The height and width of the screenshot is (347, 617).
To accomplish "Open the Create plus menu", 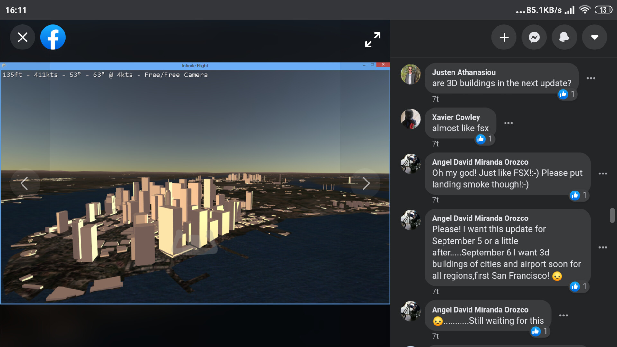I will click(504, 38).
